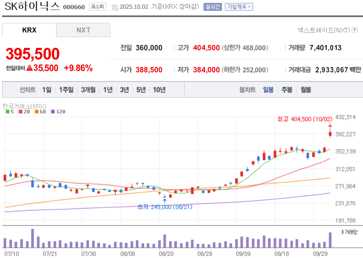The width and height of the screenshot is (363, 258).
Task: Click orange 60-day moving average legend swatch
Action: click(37, 112)
